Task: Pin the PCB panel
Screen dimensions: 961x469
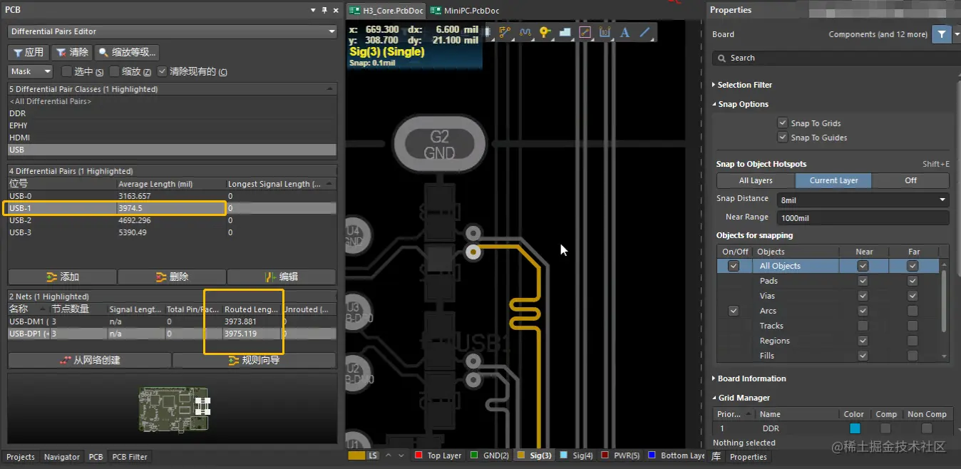Action: pyautogui.click(x=324, y=10)
